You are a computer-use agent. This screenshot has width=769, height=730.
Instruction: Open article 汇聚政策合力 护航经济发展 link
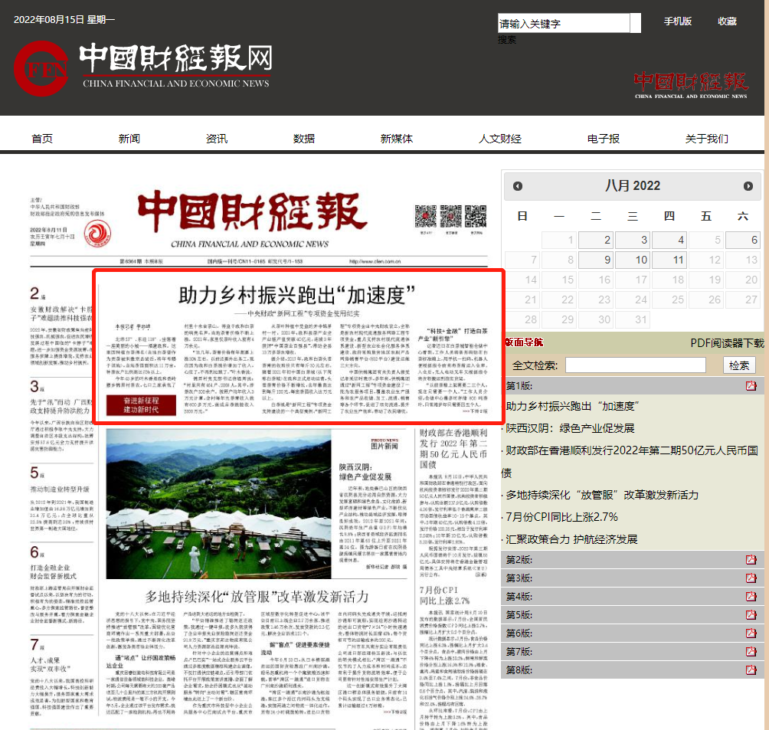[x=571, y=539]
